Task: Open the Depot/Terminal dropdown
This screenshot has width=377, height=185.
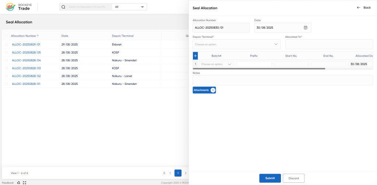Action: [x=236, y=44]
